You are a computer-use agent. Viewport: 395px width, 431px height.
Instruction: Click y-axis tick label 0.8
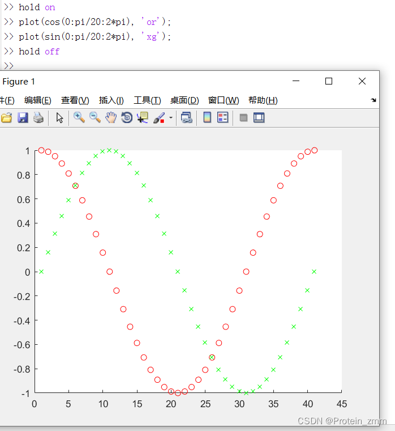24,175
